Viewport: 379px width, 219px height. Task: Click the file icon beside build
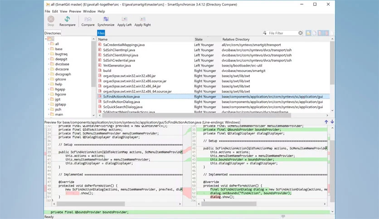pyautogui.click(x=100, y=71)
